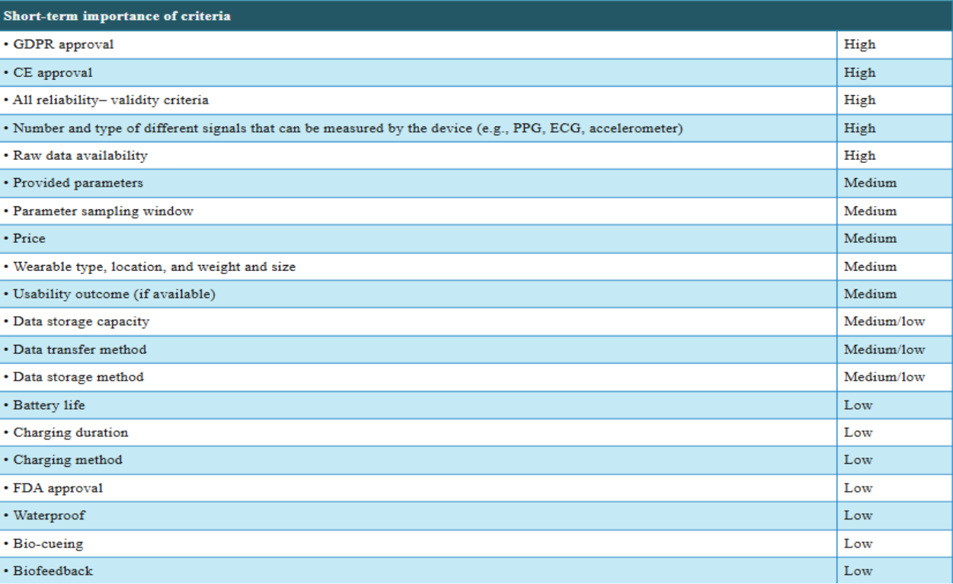Click the 'Short-term importance of criteria' table header
Viewport: 953px width, 584px height.
point(117,16)
